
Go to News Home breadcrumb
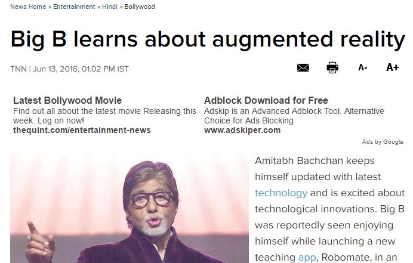(28, 7)
